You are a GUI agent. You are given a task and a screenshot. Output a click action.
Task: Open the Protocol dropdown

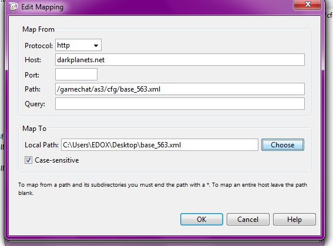pyautogui.click(x=78, y=45)
